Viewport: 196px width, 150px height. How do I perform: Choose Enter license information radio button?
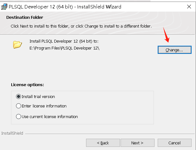19,106
